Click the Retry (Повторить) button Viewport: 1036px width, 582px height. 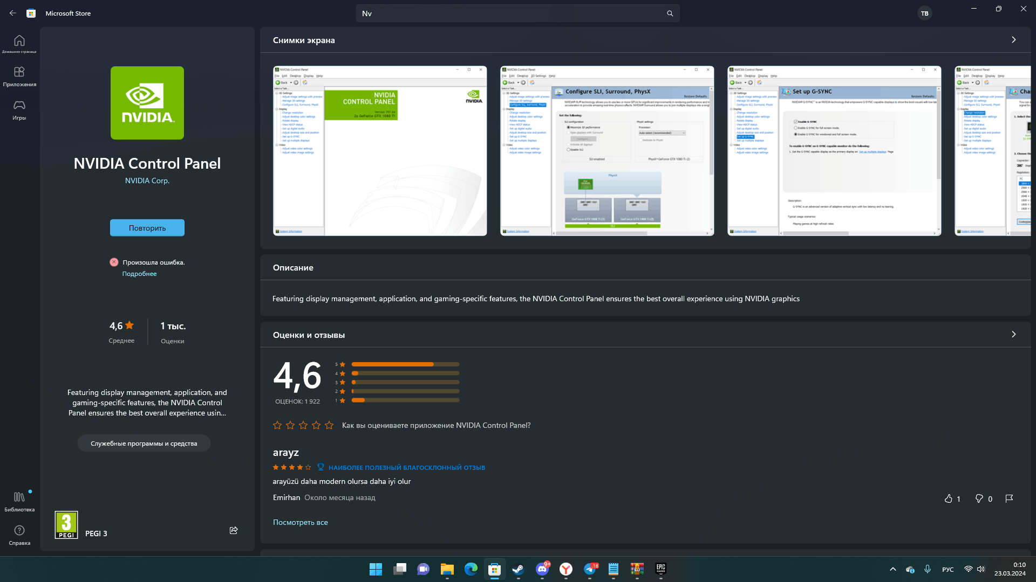click(147, 228)
